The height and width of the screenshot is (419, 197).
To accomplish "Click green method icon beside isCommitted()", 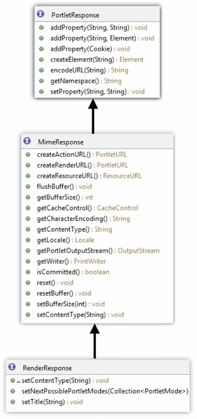I will click(28, 272).
